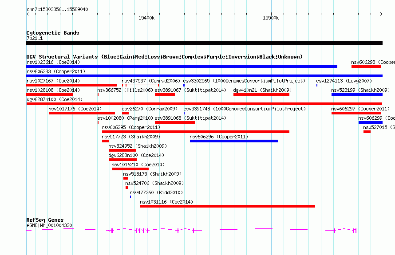Image resolution: width=395 pixels, height=255 pixels.
Task: Click the nsv606297 (Cooper2011) red bar
Action: point(356,113)
